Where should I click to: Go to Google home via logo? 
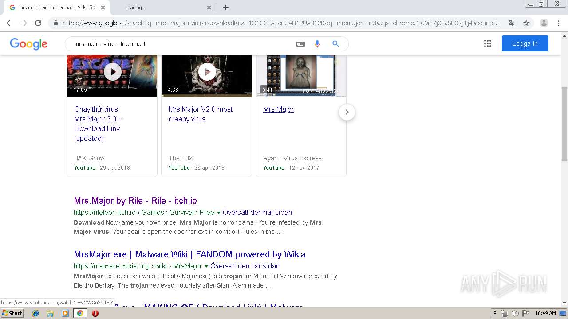point(28,44)
